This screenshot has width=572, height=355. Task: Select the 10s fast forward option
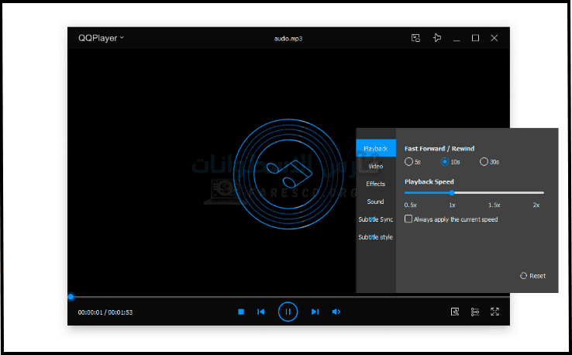[446, 162]
